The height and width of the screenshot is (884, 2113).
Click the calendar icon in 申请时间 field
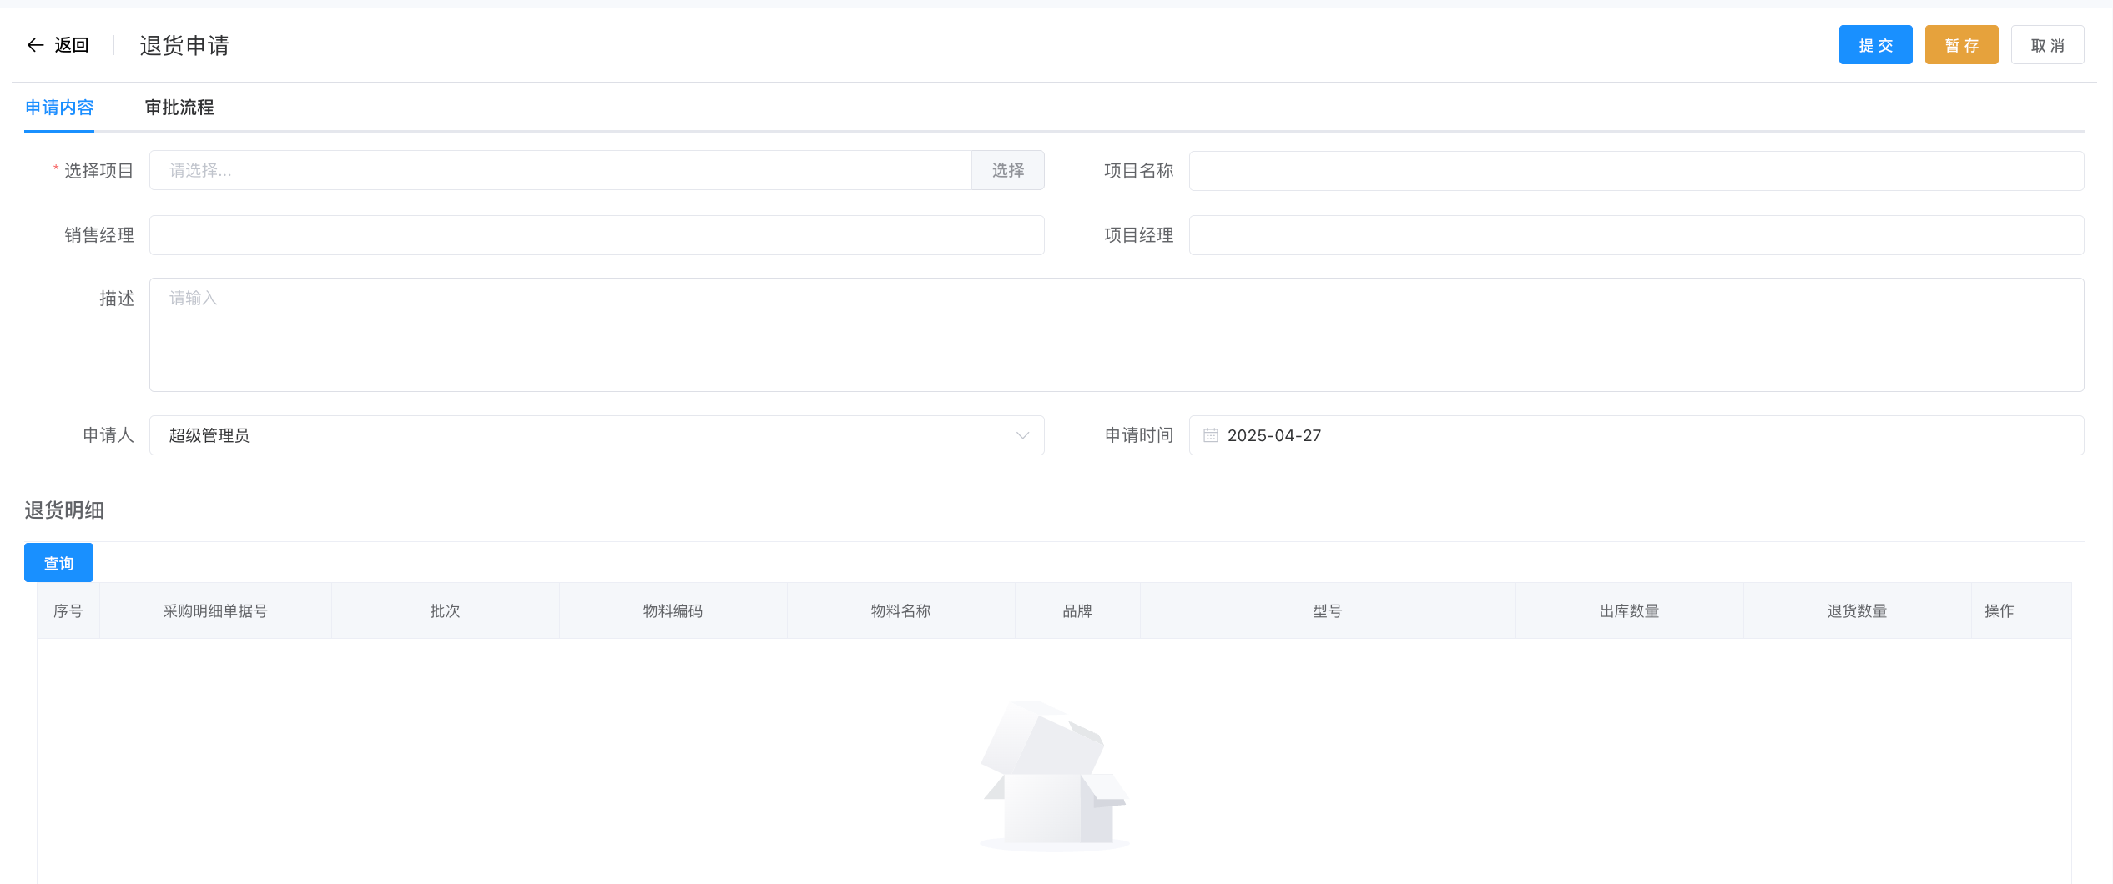1210,435
